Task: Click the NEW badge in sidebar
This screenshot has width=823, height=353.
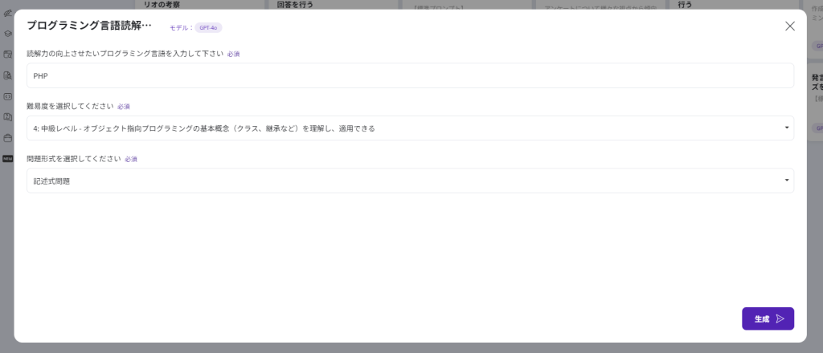Action: (7, 158)
